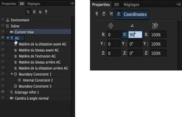Hide the Eclairage infini 1 light
This screenshot has height=117, width=182.
pyautogui.click(x=3, y=92)
